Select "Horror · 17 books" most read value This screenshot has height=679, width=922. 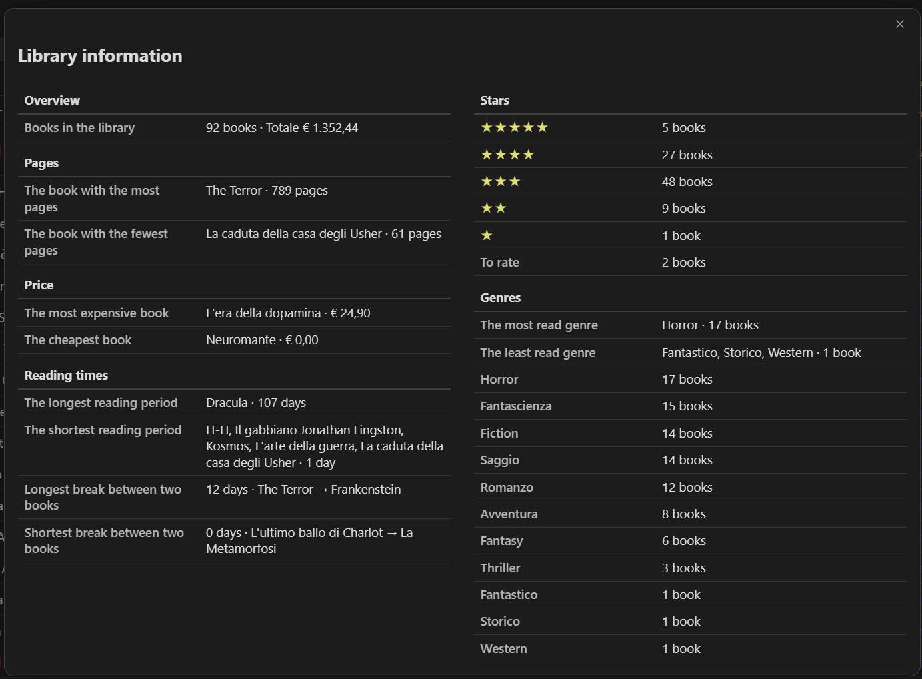point(710,325)
